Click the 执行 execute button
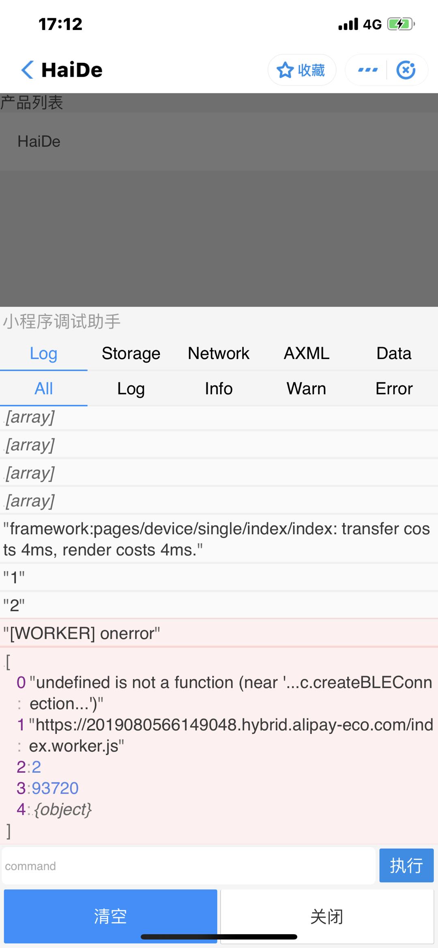 click(x=406, y=865)
